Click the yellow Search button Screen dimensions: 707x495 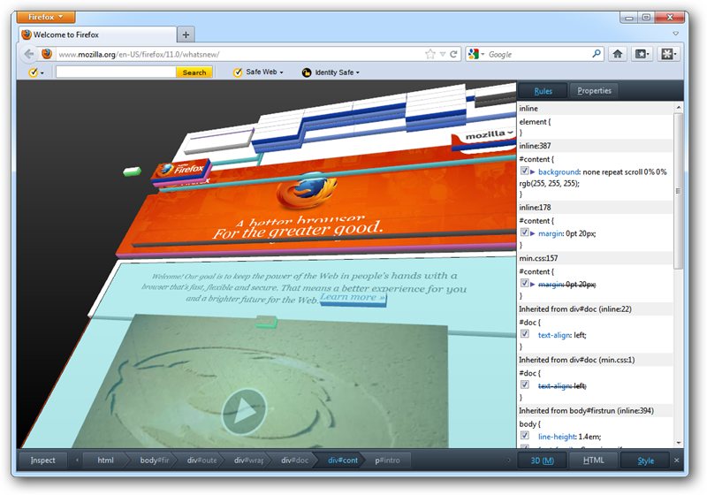pyautogui.click(x=194, y=72)
